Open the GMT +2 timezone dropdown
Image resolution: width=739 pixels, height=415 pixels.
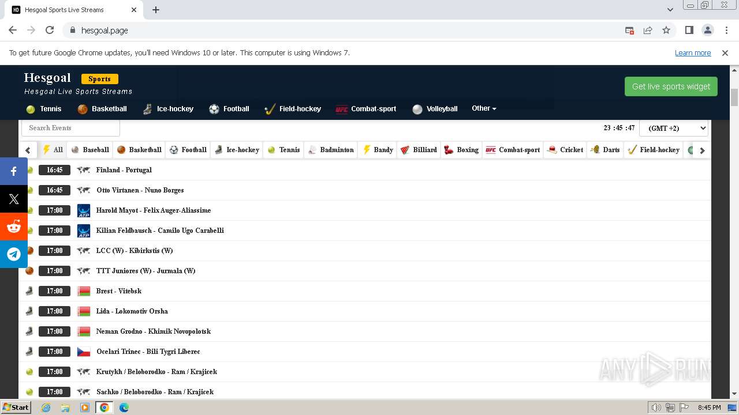pyautogui.click(x=674, y=128)
